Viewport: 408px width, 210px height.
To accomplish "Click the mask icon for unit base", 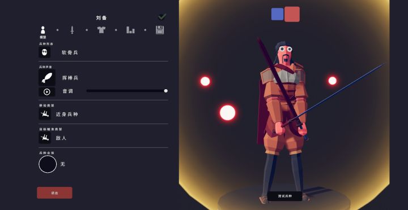I will 45,53.
